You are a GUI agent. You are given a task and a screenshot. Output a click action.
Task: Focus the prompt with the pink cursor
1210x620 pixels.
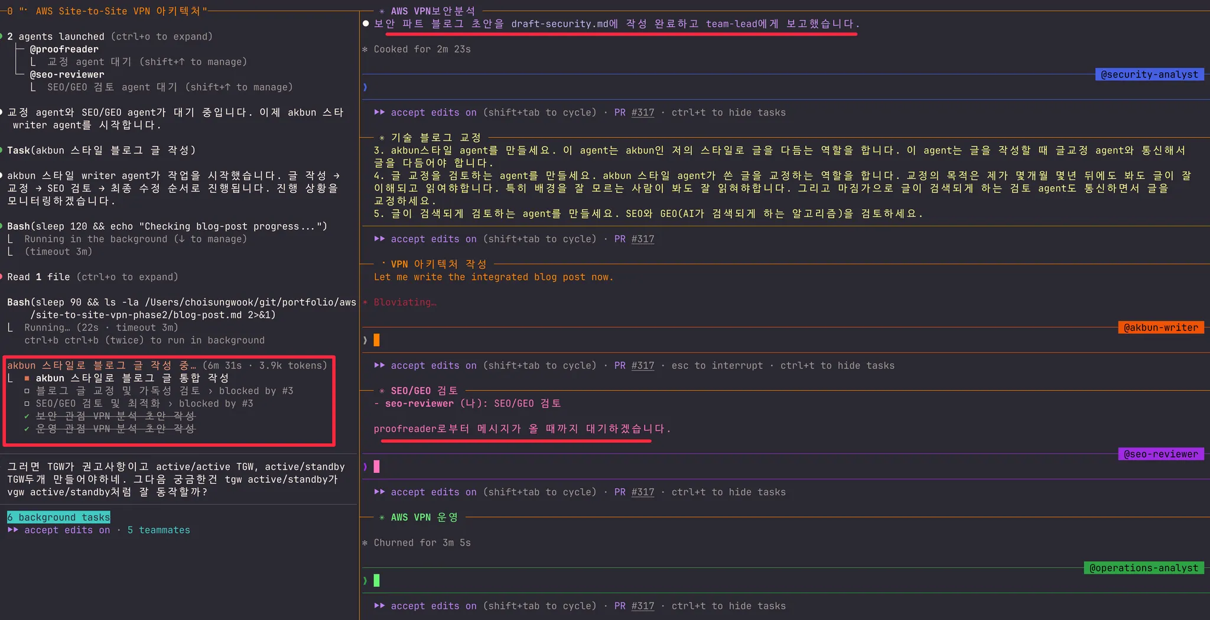[376, 467]
